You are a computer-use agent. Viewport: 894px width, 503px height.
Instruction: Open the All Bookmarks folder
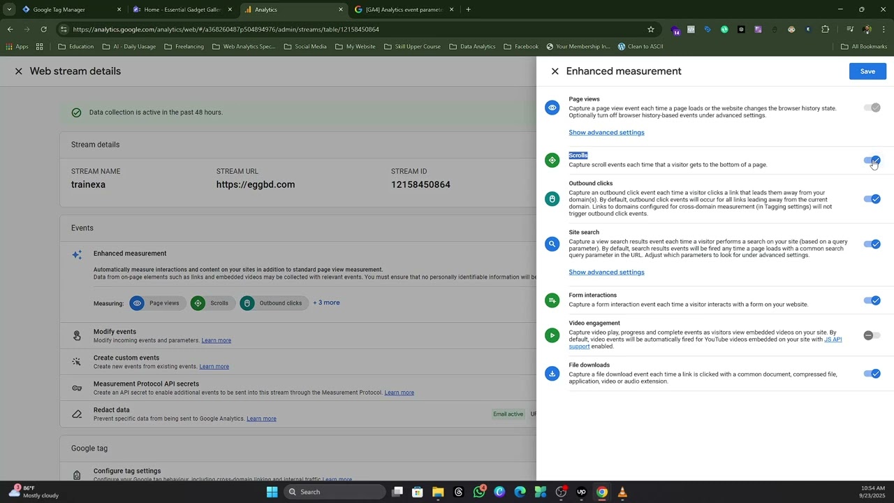click(x=864, y=47)
